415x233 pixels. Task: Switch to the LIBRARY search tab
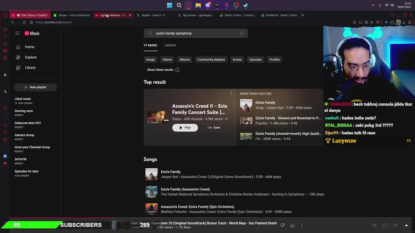tap(170, 45)
